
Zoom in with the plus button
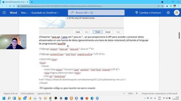click(x=137, y=93)
